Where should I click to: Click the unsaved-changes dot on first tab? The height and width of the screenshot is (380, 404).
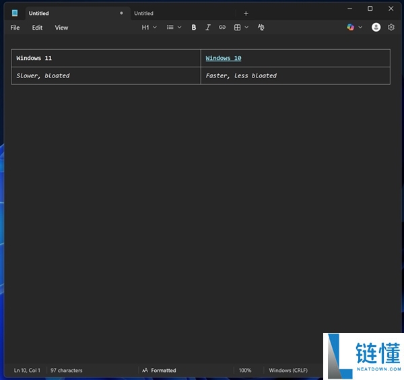tap(121, 13)
